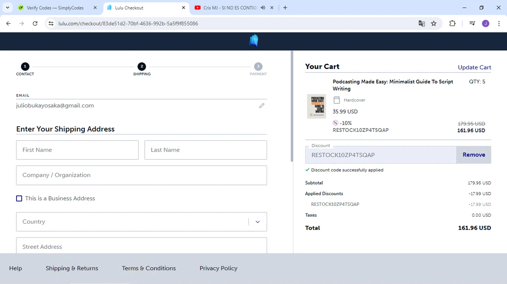Click the Podcasting Made Easy book title
Image resolution: width=507 pixels, height=284 pixels.
[x=393, y=85]
